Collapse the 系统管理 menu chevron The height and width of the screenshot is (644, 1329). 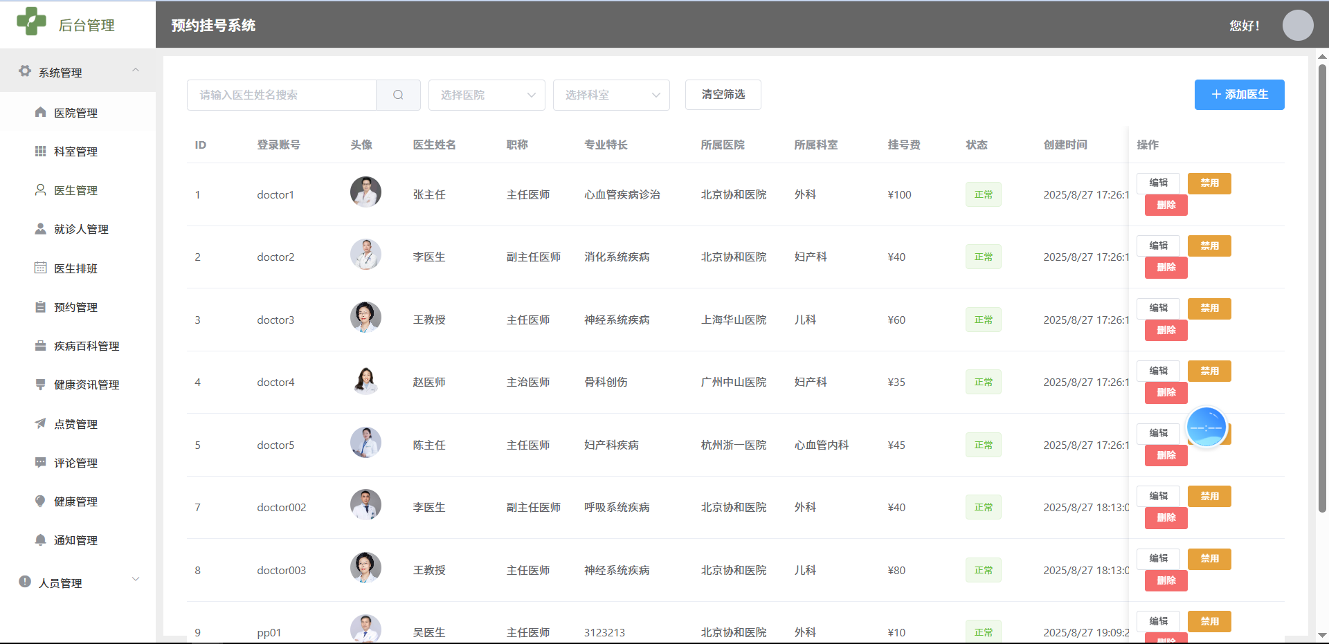pyautogui.click(x=136, y=70)
